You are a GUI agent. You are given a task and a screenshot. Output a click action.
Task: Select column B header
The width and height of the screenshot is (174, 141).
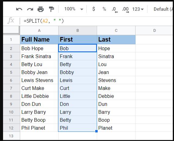pyautogui.click(x=78, y=31)
